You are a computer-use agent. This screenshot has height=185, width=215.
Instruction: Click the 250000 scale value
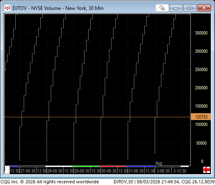(x=201, y=69)
